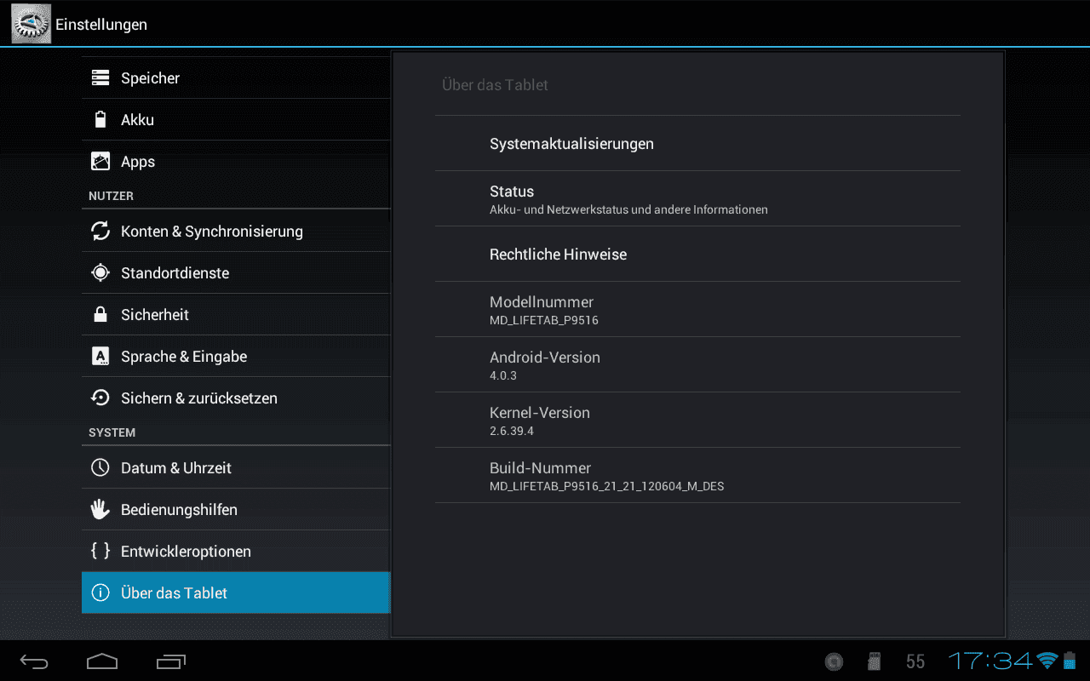Tap the Back navigation arrow
Viewport: 1090px width, 681px height.
[34, 661]
